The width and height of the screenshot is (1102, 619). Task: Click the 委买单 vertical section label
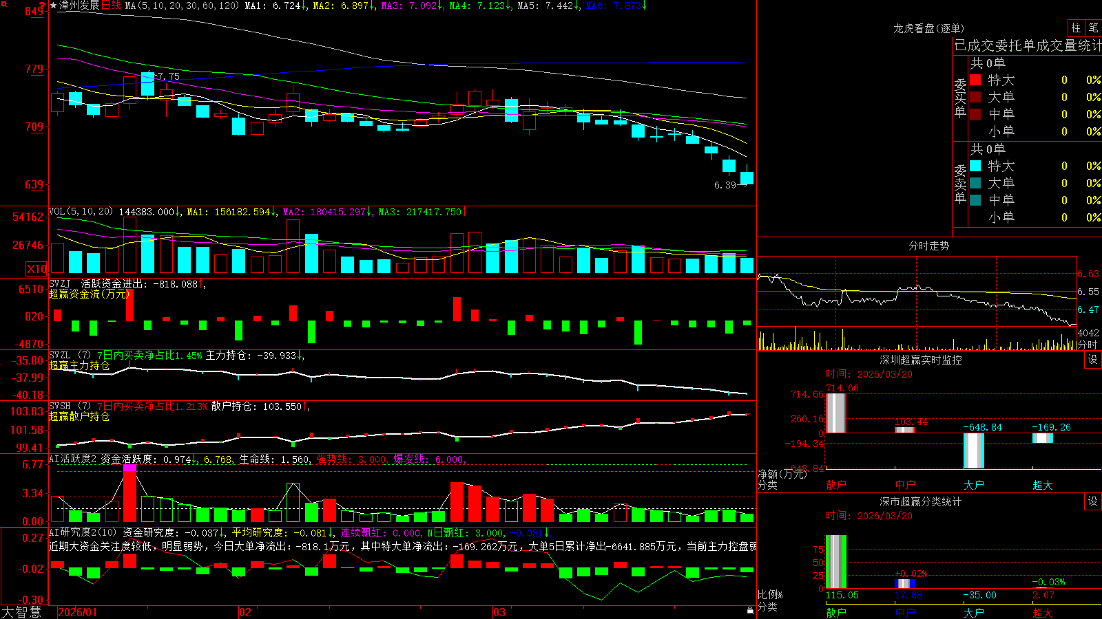(960, 98)
